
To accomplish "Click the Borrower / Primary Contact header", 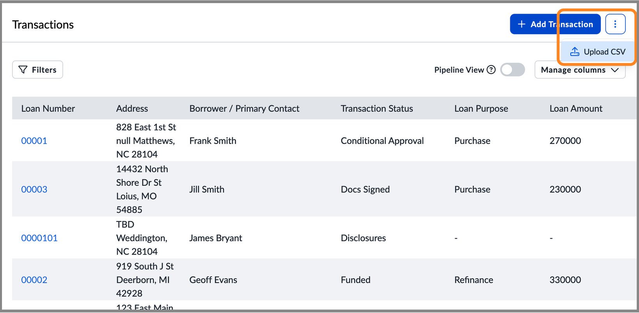I will 244,108.
